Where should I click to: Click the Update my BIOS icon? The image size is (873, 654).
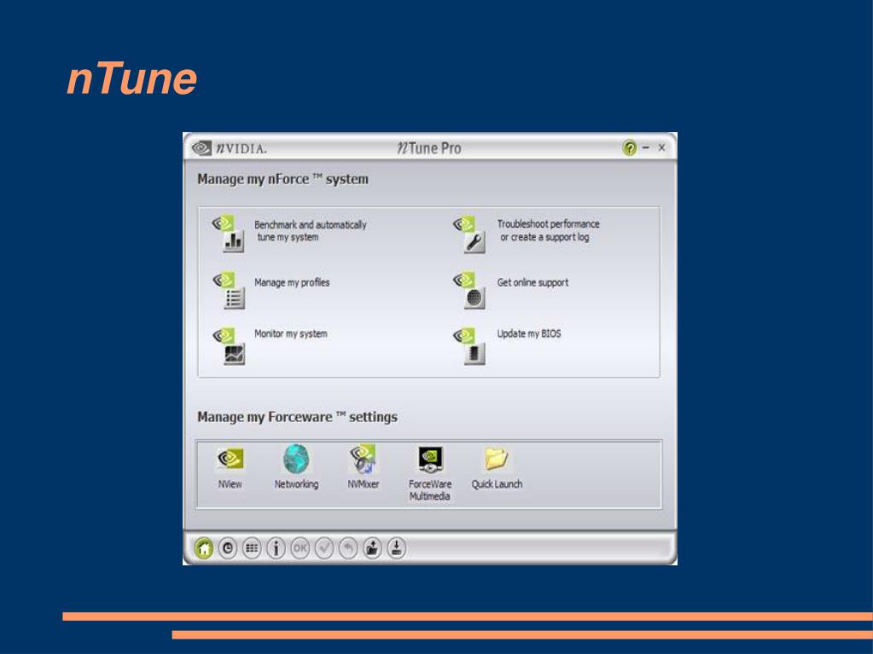pyautogui.click(x=469, y=346)
